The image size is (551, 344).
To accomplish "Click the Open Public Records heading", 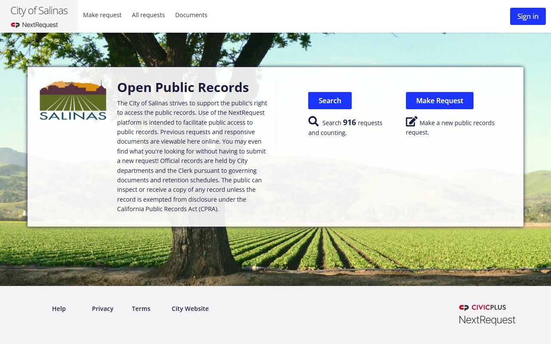I will click(x=183, y=87).
